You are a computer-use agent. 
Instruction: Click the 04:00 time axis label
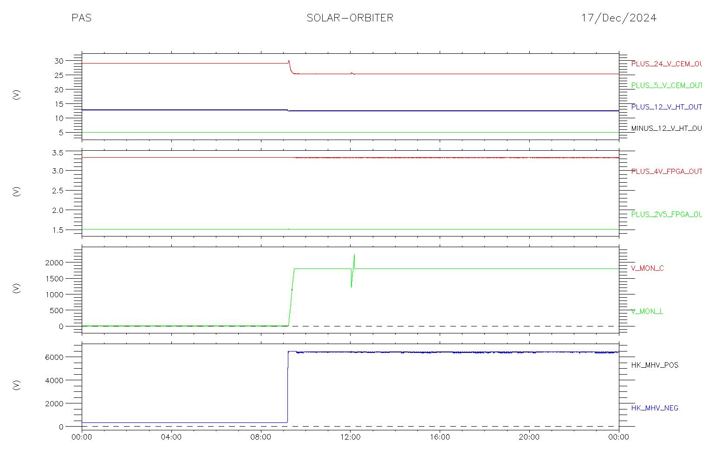point(171,437)
